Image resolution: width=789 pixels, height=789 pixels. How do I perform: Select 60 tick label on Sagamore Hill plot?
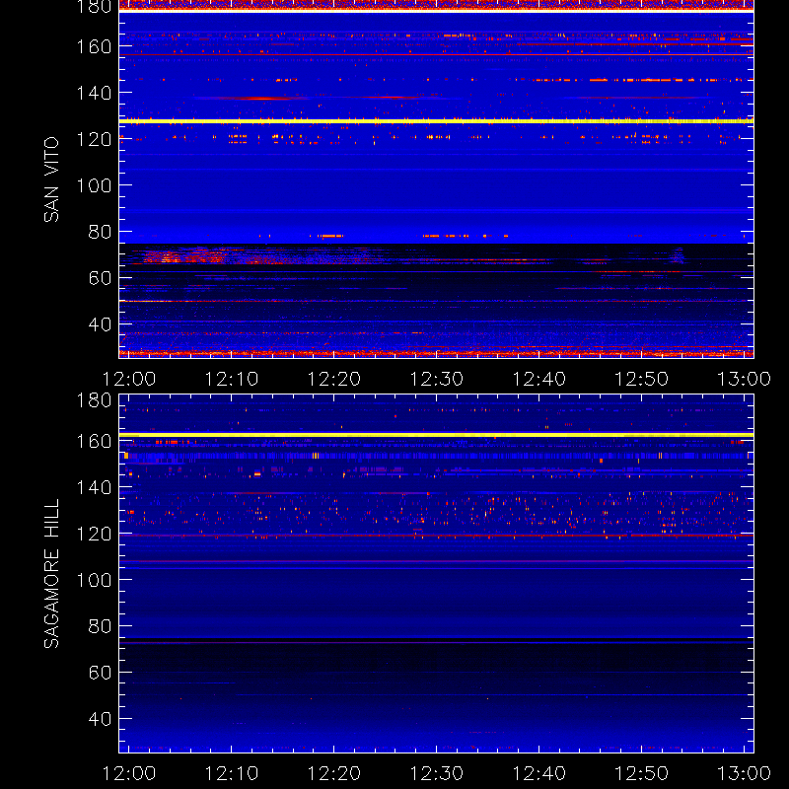click(x=100, y=673)
